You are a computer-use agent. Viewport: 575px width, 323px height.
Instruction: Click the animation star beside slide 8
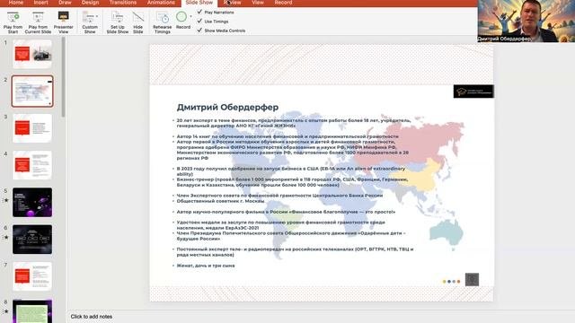[x=6, y=311]
